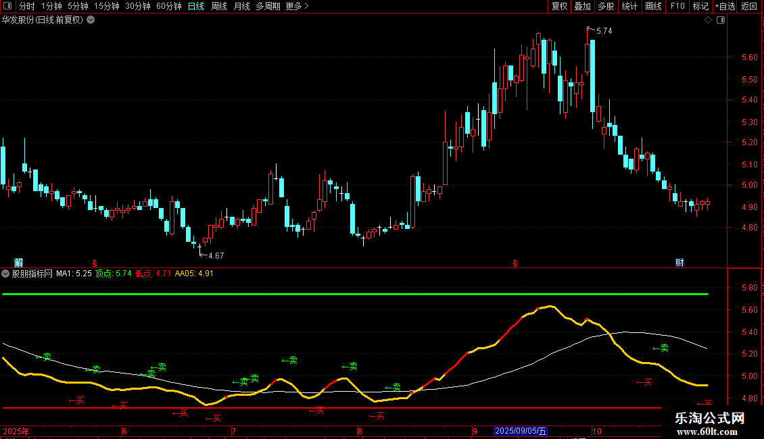Click the 叠加 overlay button
Image resolution: width=764 pixels, height=439 pixels.
point(582,6)
